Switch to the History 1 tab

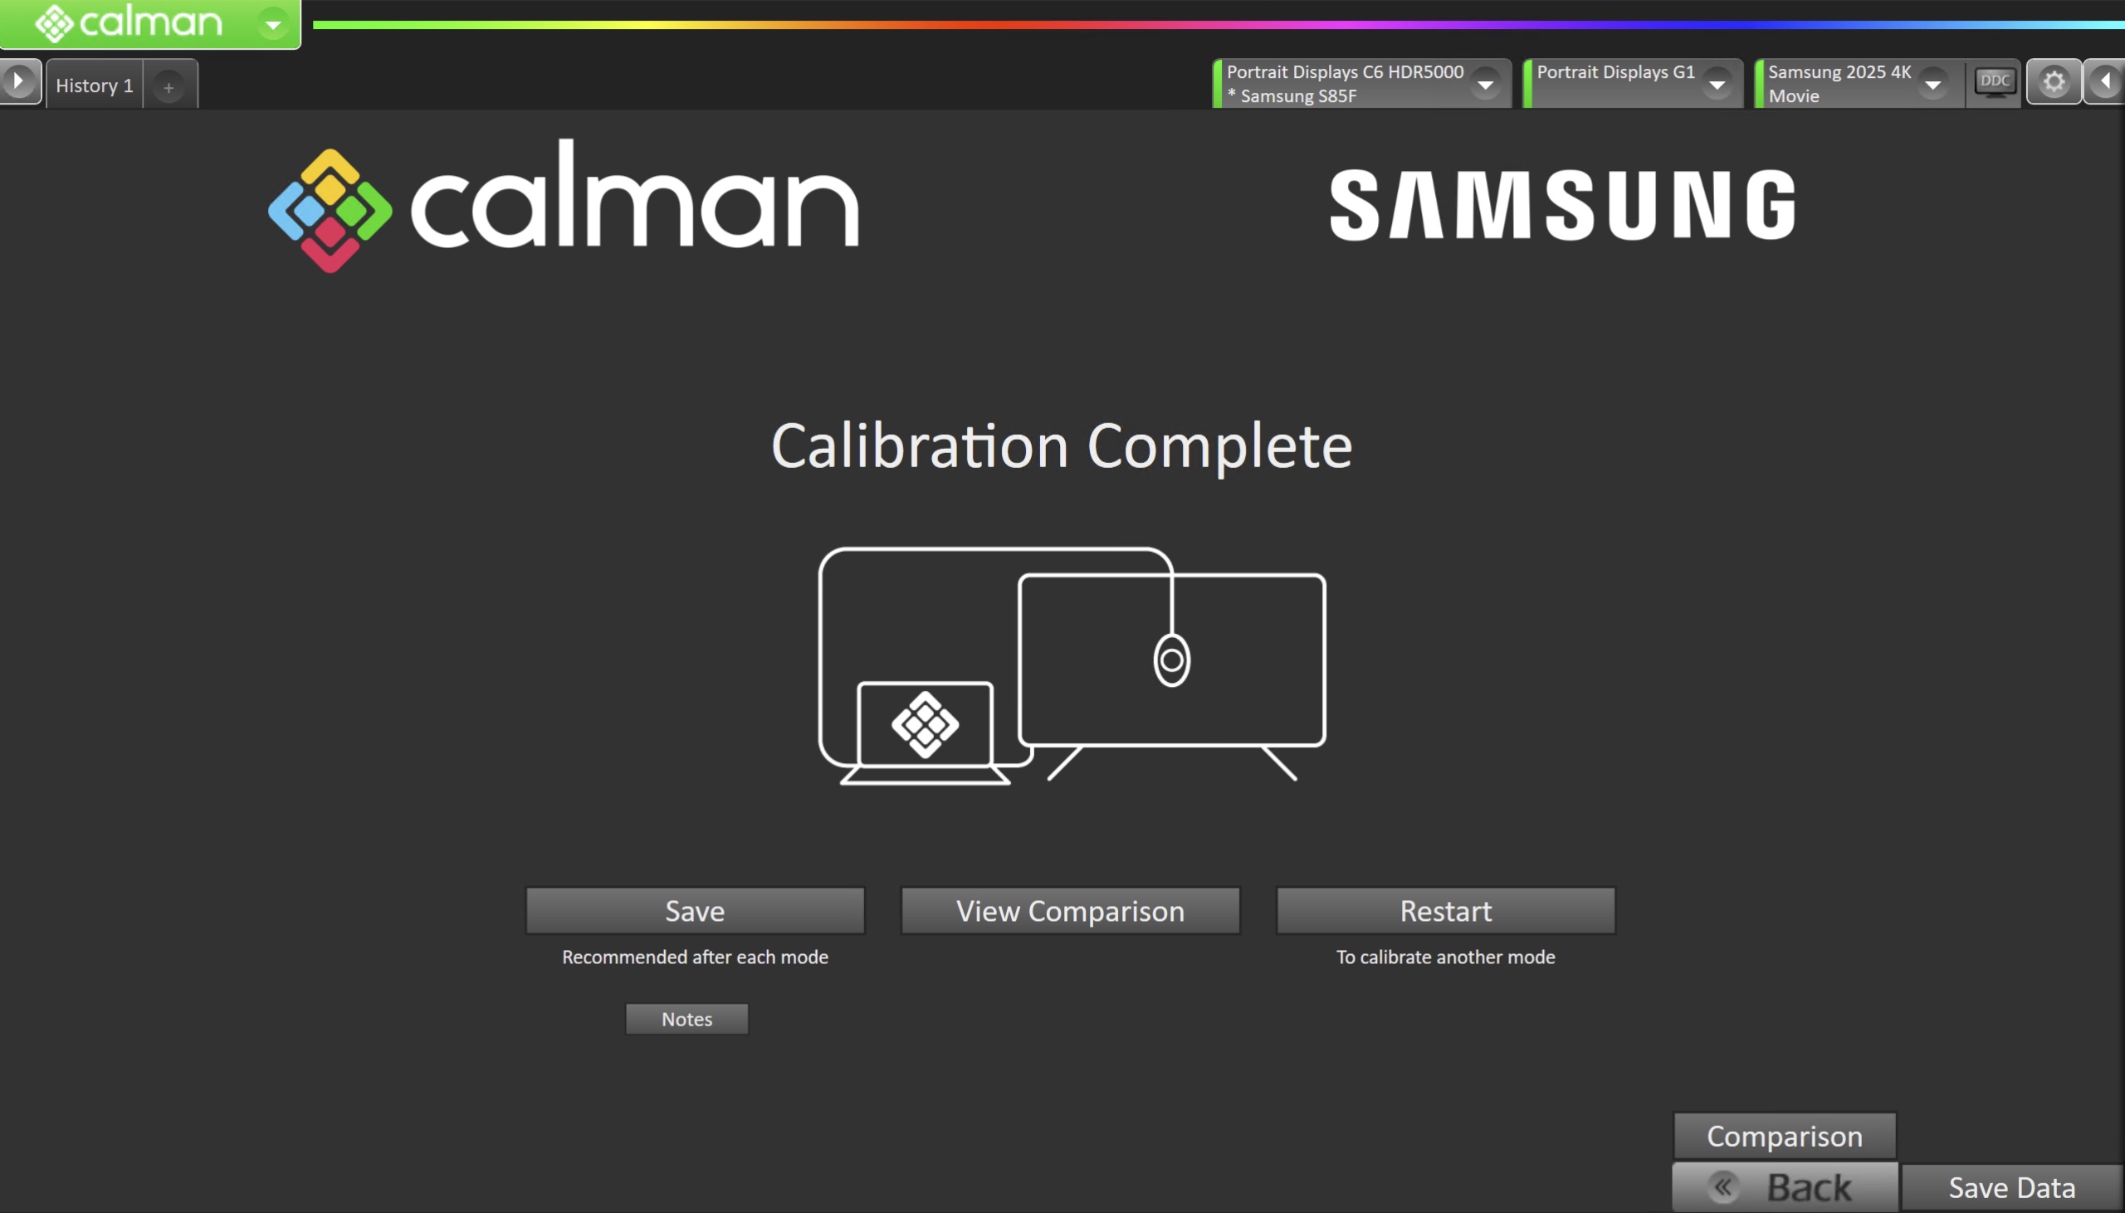[x=94, y=85]
